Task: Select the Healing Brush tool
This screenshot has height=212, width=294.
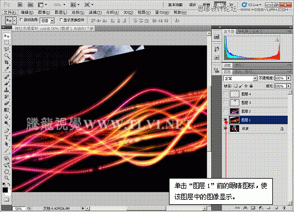Action: (x=7, y=77)
